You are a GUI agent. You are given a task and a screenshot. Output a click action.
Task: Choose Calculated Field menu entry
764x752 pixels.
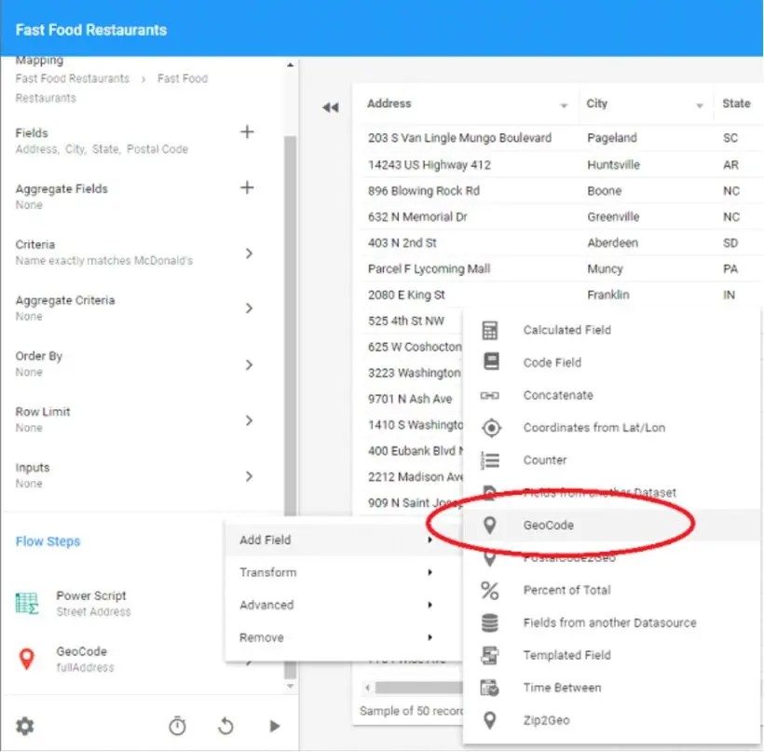pos(611,331)
